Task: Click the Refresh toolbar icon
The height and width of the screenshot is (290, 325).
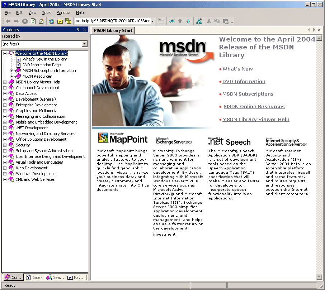Action: pyautogui.click(x=33, y=21)
